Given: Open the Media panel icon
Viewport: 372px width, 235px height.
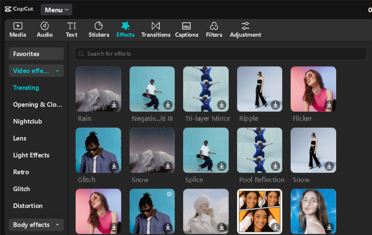Looking at the screenshot, I should pyautogui.click(x=18, y=26).
